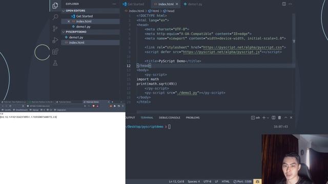328x184 pixels.
Task: Click 'print(math.sqrt(49))' code line
Action: (x=157, y=84)
